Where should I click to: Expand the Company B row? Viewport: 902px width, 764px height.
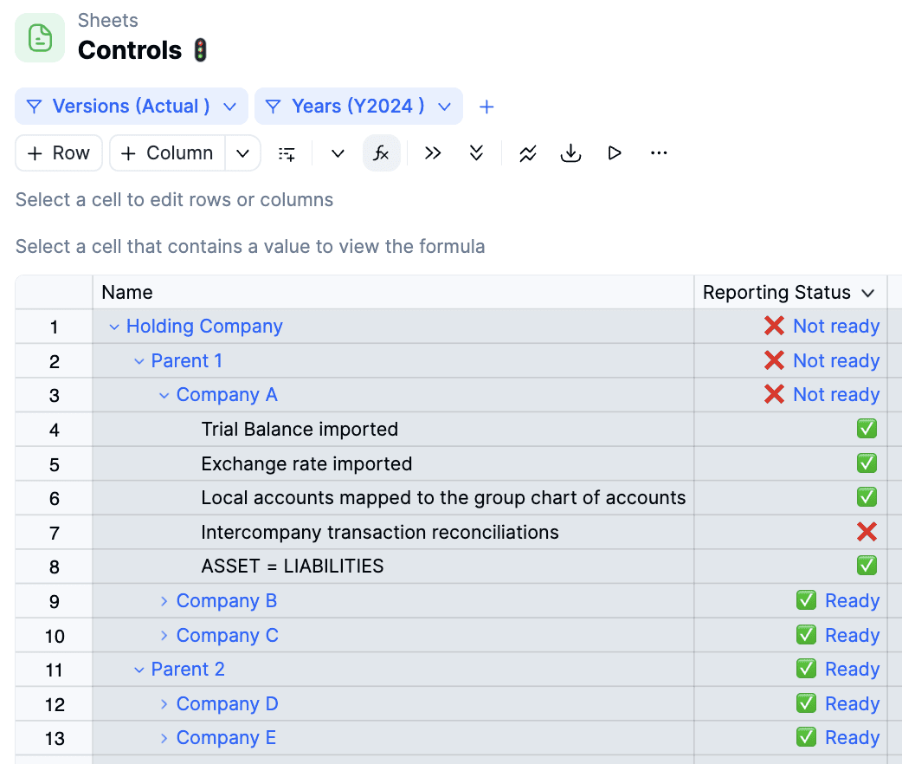164,600
